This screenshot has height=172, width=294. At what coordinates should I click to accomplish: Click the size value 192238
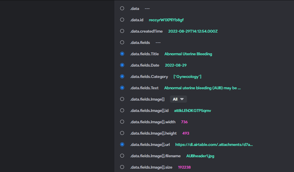[184, 167]
